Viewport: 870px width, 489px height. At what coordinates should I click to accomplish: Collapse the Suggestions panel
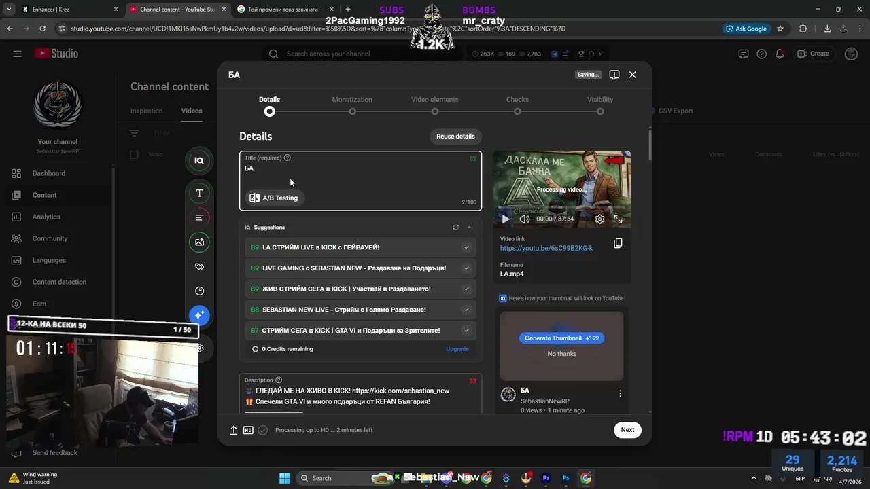469,228
